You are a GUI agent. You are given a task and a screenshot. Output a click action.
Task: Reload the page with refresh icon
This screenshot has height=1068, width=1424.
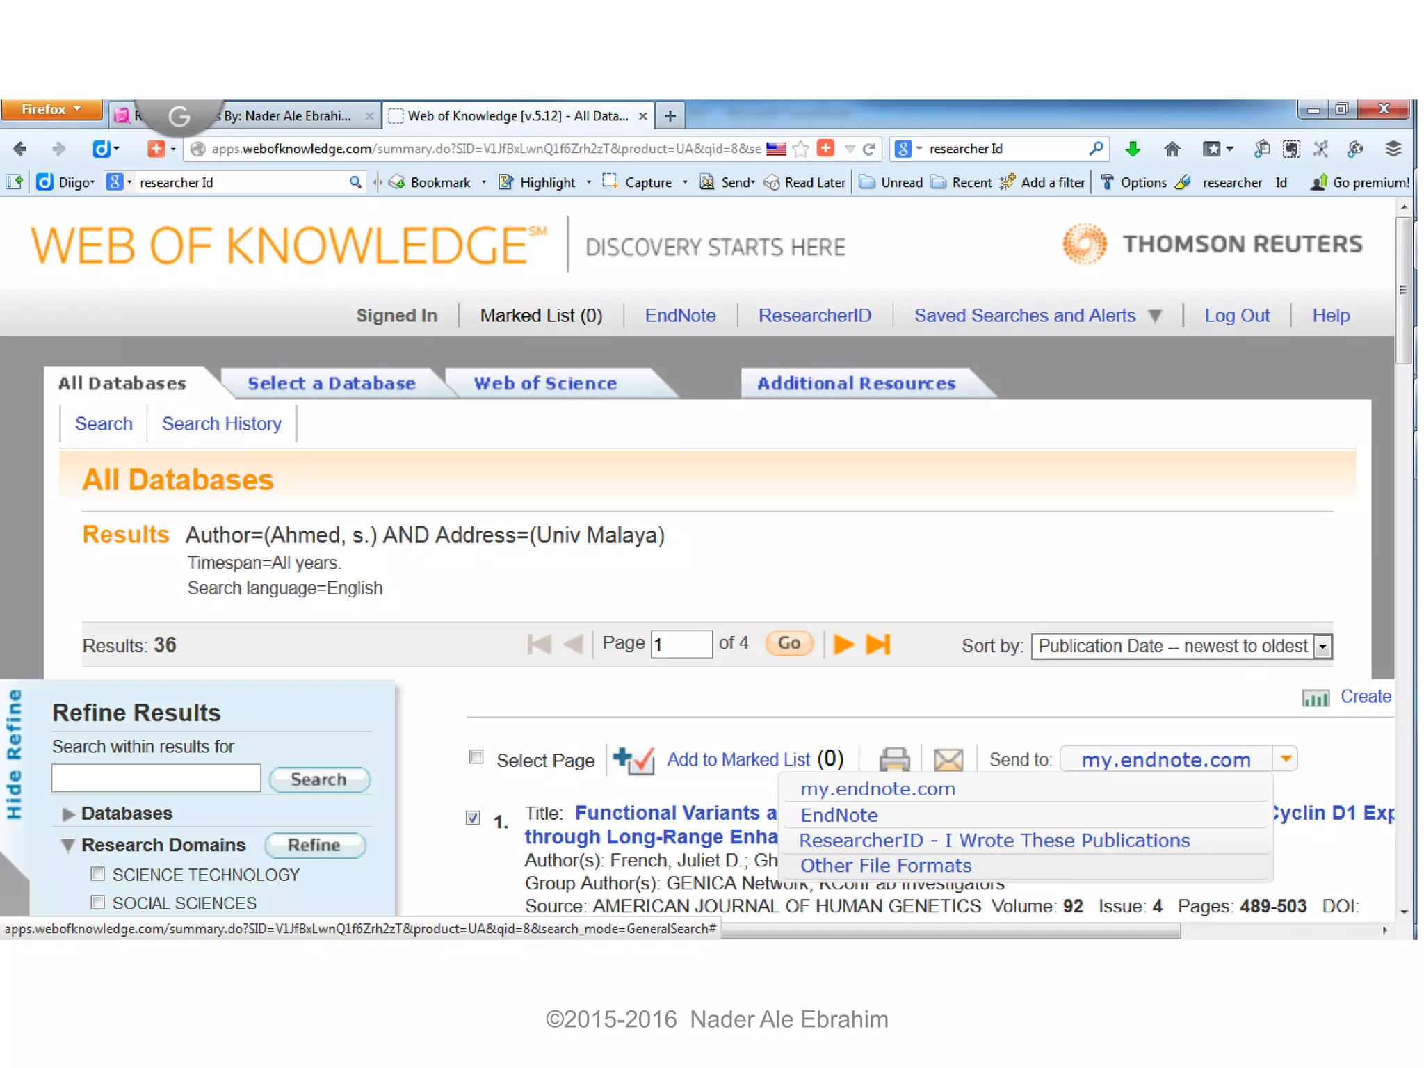click(869, 149)
